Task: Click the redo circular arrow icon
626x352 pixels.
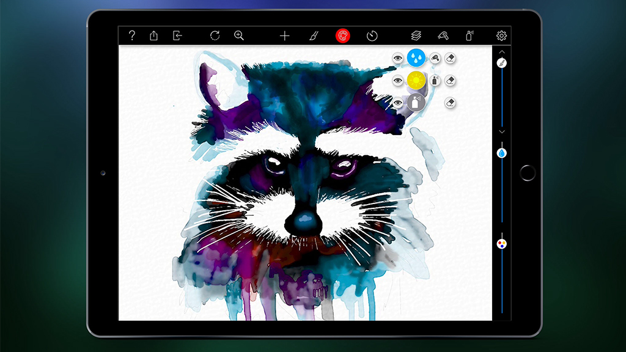Action: (215, 35)
